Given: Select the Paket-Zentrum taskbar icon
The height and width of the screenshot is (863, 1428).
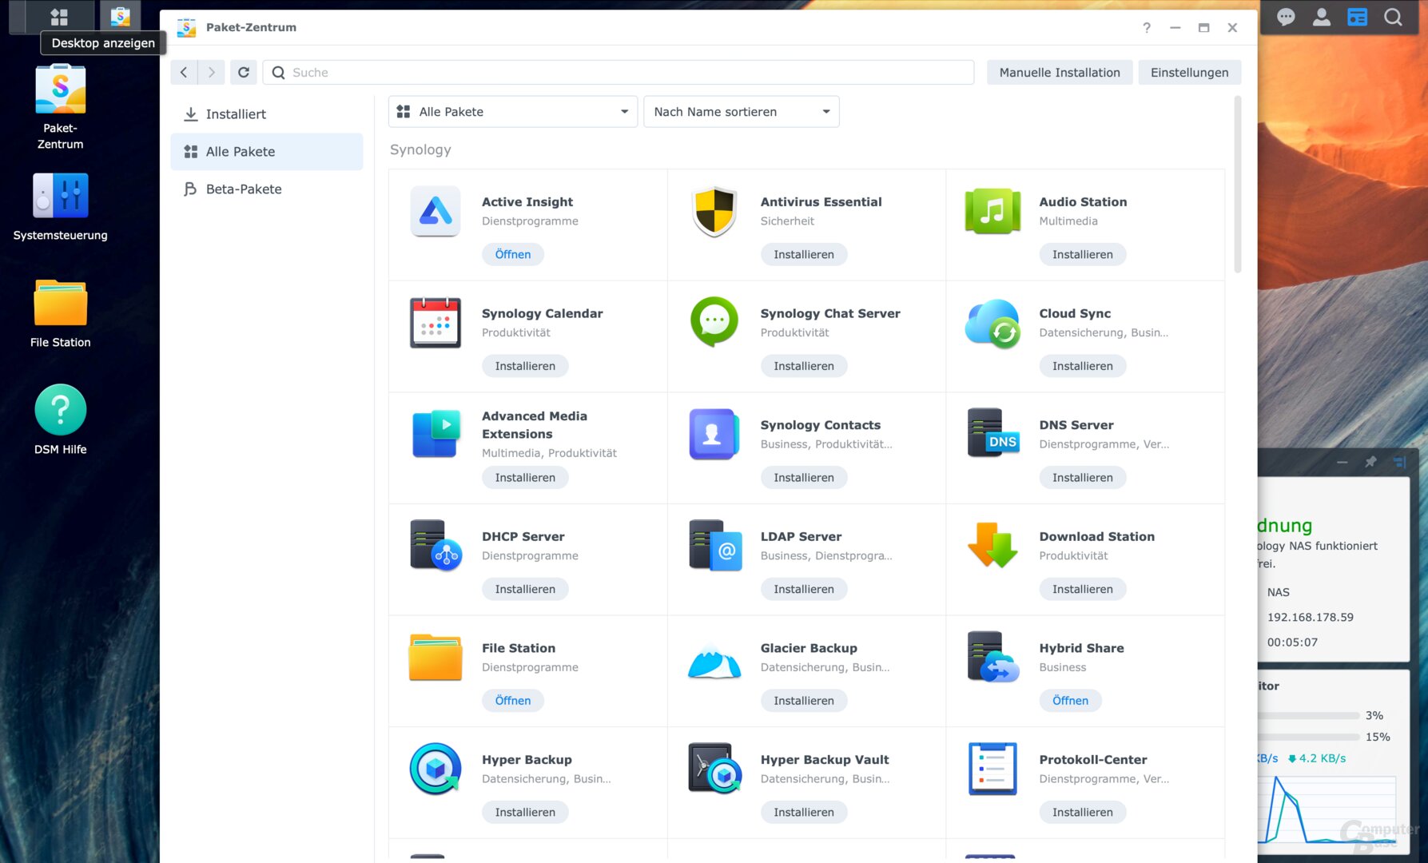Looking at the screenshot, I should [x=121, y=16].
